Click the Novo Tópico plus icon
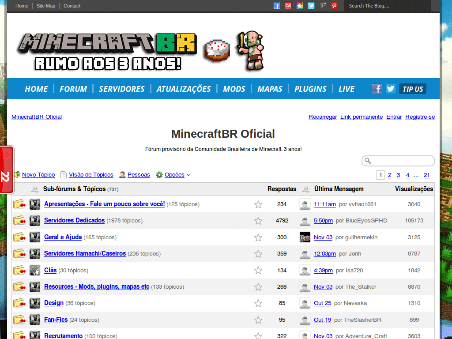This screenshot has height=339, width=452. [17, 174]
